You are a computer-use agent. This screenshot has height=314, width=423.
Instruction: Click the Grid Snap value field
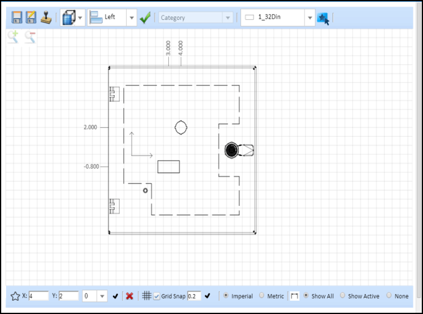point(194,296)
